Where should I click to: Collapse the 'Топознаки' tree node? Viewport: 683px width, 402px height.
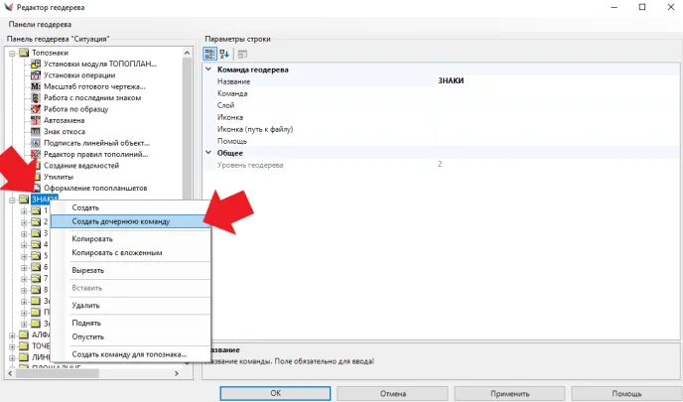tap(12, 53)
